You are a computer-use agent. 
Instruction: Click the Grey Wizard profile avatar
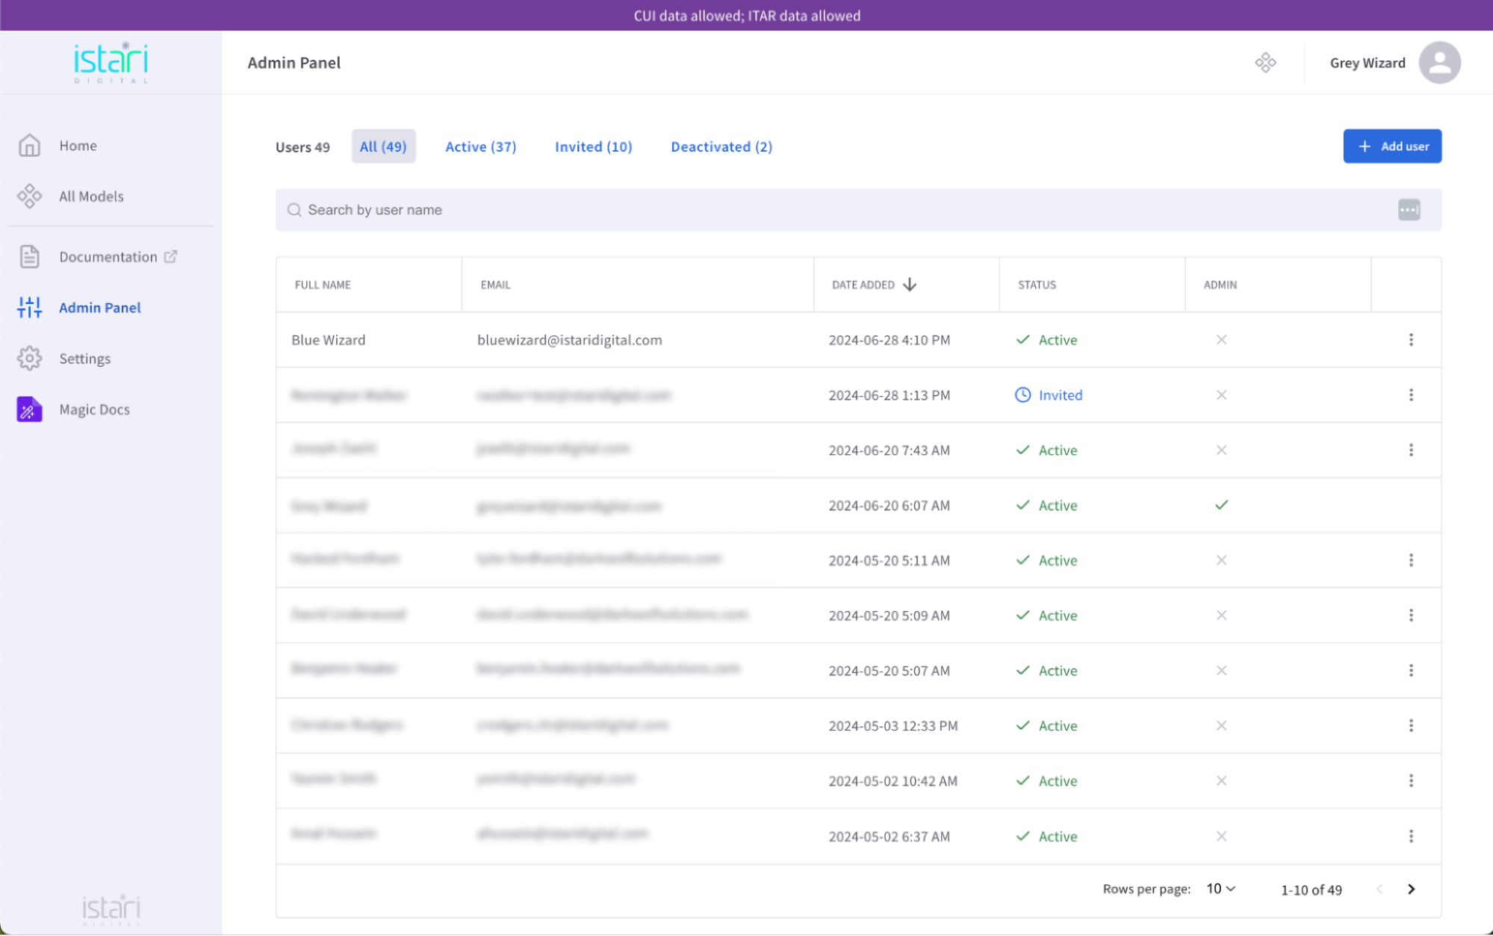(1439, 63)
